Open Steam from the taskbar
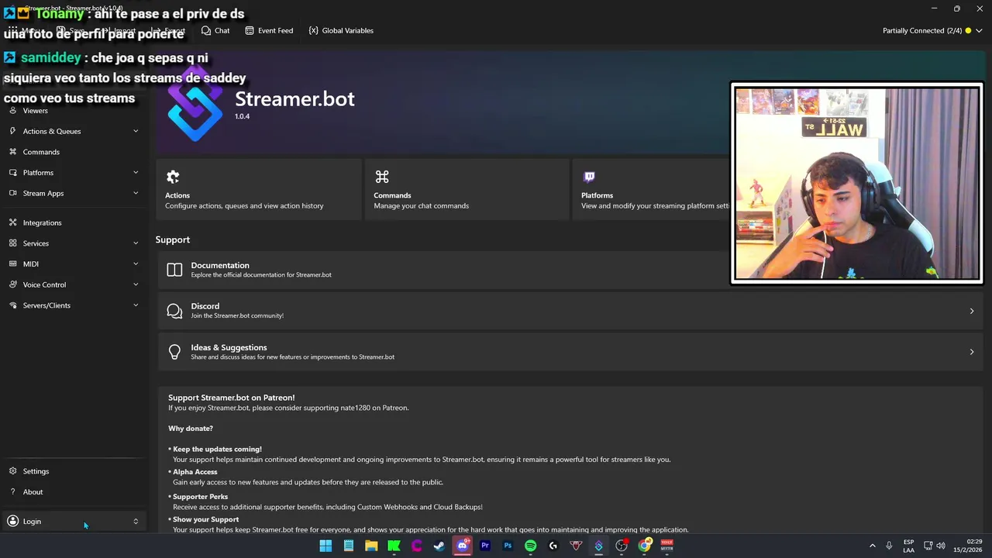The image size is (992, 558). pyautogui.click(x=439, y=546)
